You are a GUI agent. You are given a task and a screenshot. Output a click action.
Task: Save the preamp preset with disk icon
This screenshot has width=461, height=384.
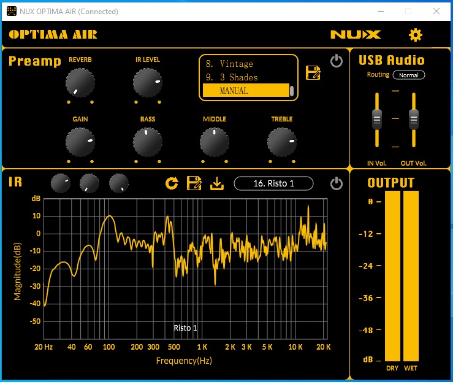click(x=313, y=72)
